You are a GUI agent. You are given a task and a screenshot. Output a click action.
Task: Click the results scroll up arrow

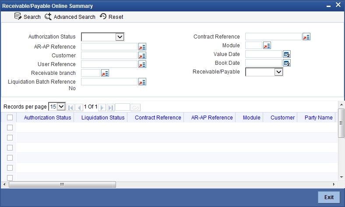[341, 105]
